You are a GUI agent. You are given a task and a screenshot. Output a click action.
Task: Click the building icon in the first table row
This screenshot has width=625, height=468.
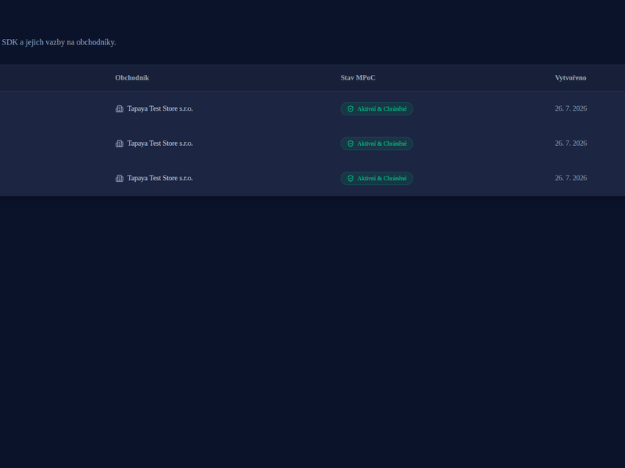click(x=120, y=108)
